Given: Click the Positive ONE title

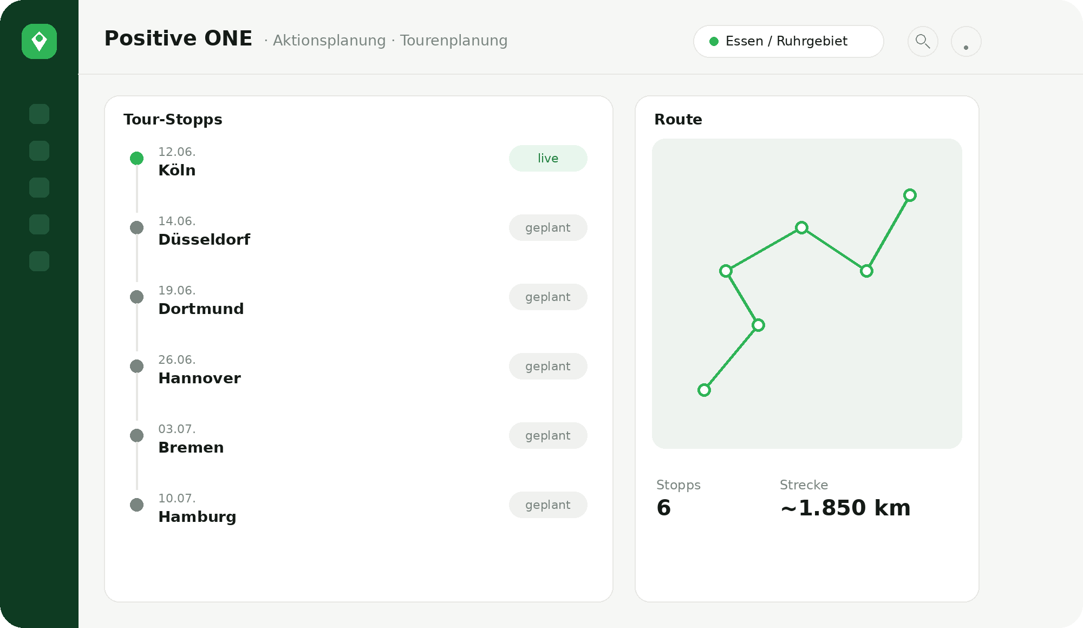Looking at the screenshot, I should click(178, 38).
